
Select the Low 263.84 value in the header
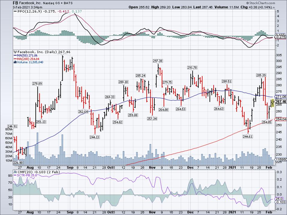pyautogui.click(x=181, y=7)
